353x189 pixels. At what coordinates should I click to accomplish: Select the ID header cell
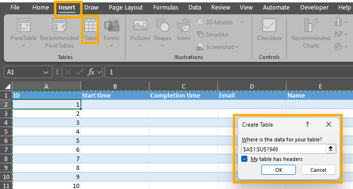coord(47,96)
